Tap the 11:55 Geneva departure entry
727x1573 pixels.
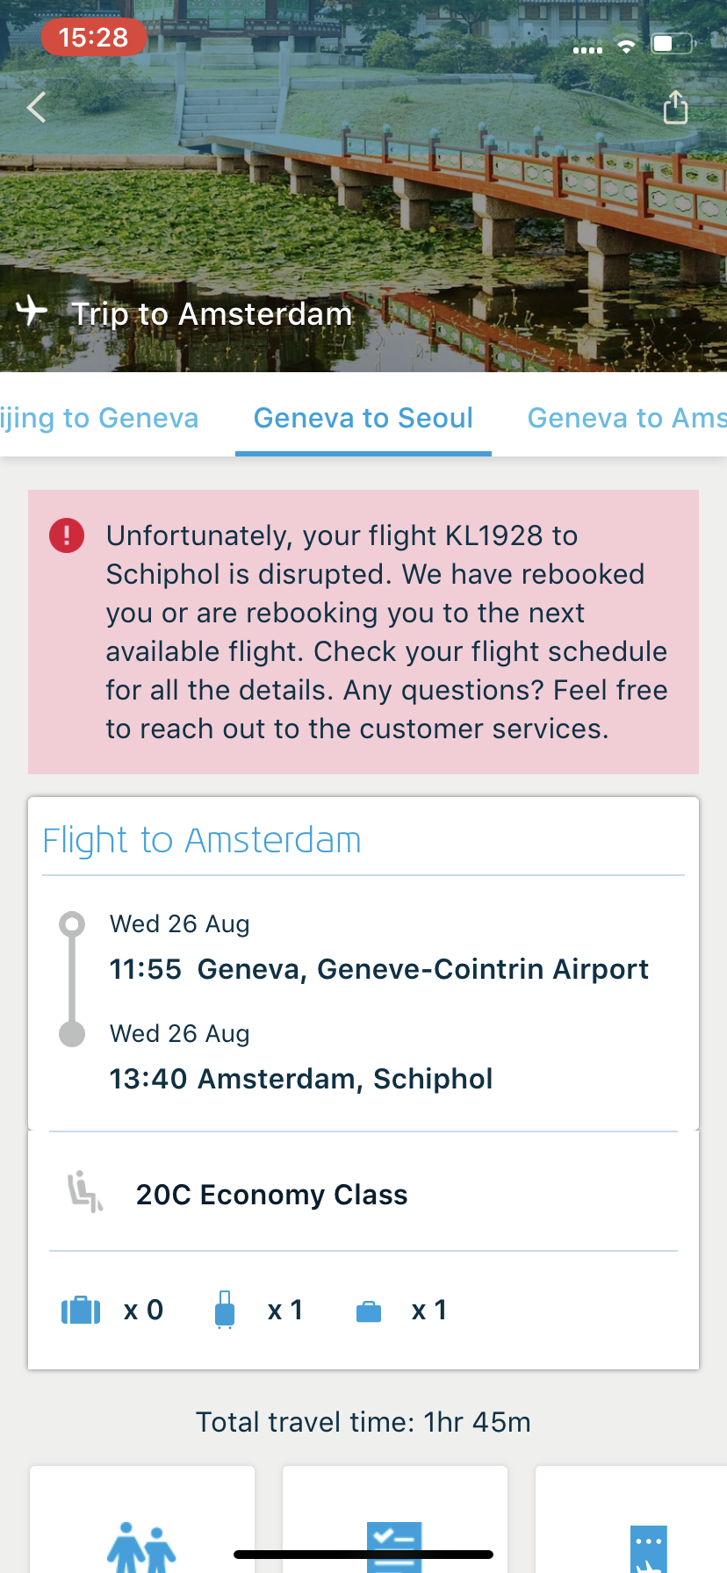378,969
